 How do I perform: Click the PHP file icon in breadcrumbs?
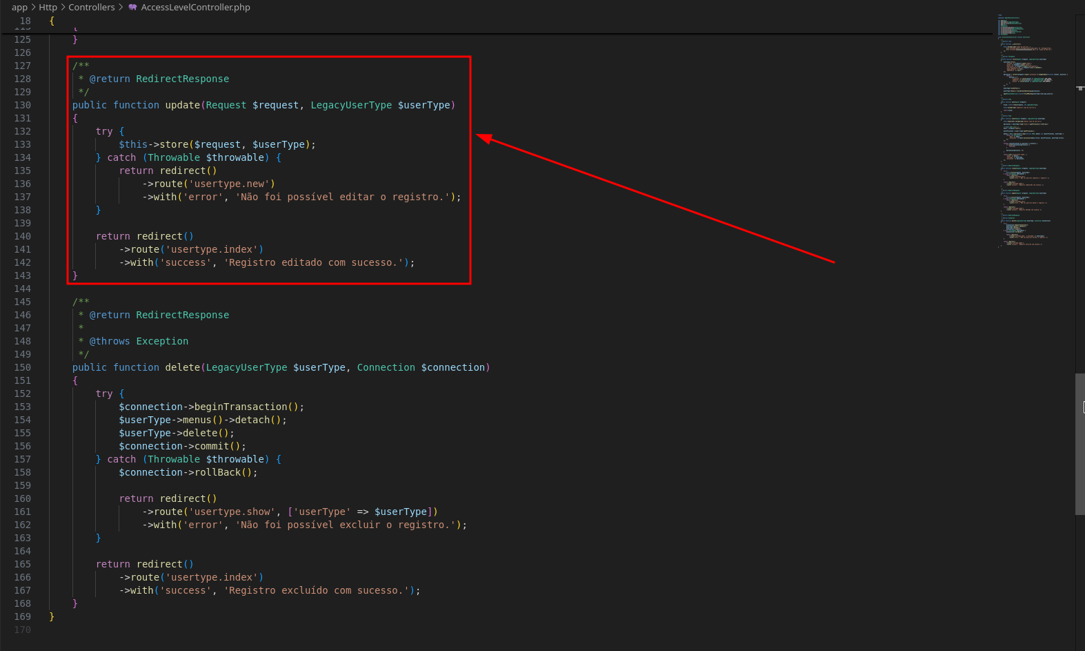click(132, 7)
